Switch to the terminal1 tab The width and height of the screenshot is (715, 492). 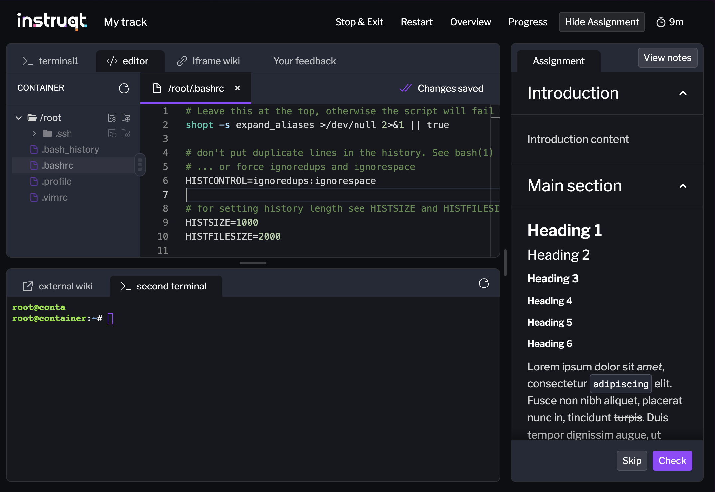51,61
